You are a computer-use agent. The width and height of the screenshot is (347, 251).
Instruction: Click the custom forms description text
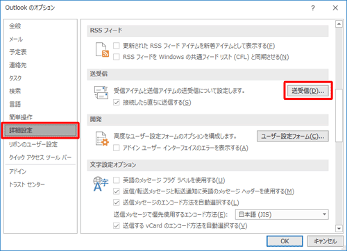175,136
